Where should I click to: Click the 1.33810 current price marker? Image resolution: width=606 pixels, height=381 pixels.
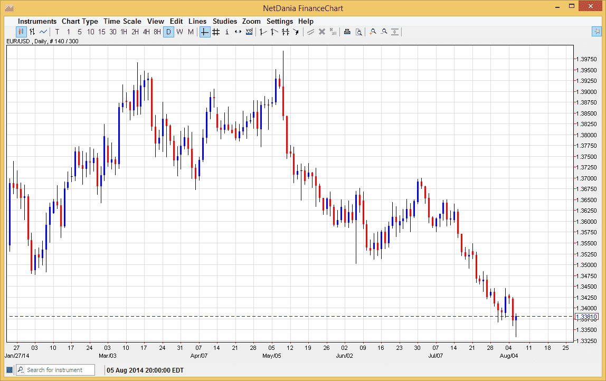pos(588,317)
